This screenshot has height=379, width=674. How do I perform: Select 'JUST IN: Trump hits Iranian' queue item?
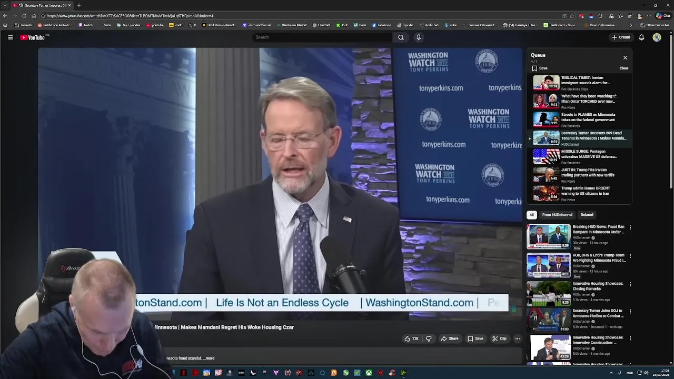tap(579, 175)
